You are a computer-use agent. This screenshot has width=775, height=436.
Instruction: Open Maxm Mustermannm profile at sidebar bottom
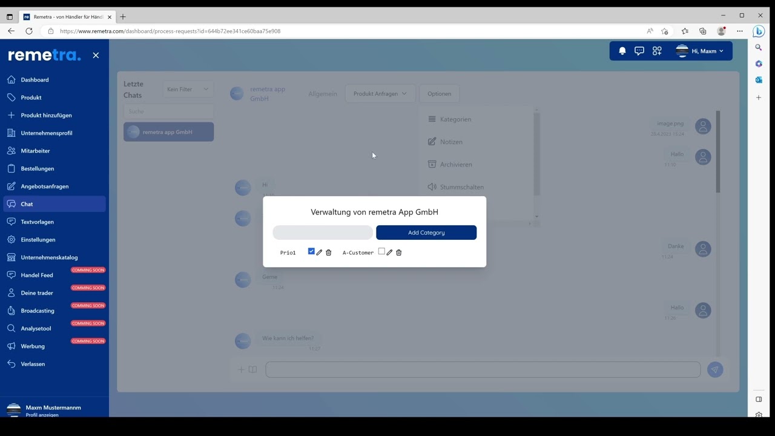click(54, 410)
